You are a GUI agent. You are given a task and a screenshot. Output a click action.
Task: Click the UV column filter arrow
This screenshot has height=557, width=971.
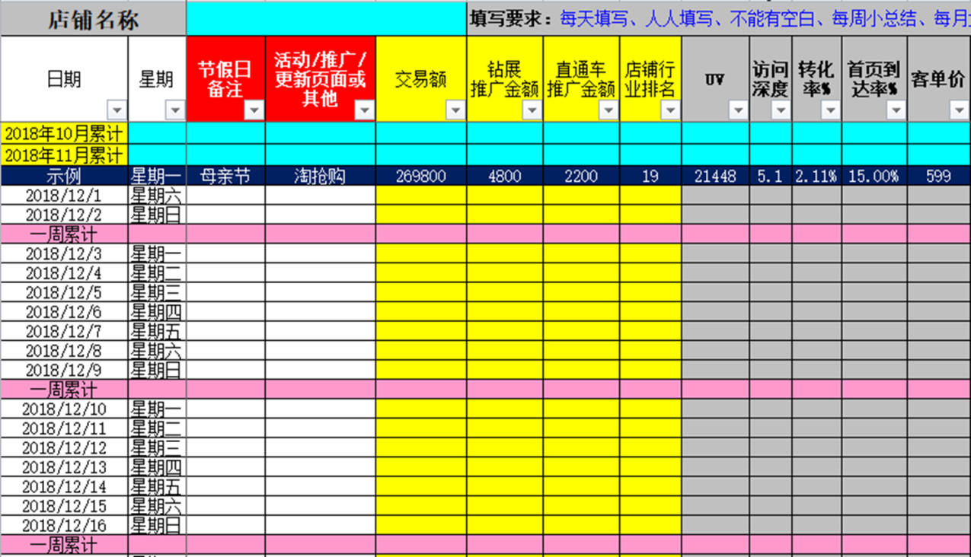[738, 110]
